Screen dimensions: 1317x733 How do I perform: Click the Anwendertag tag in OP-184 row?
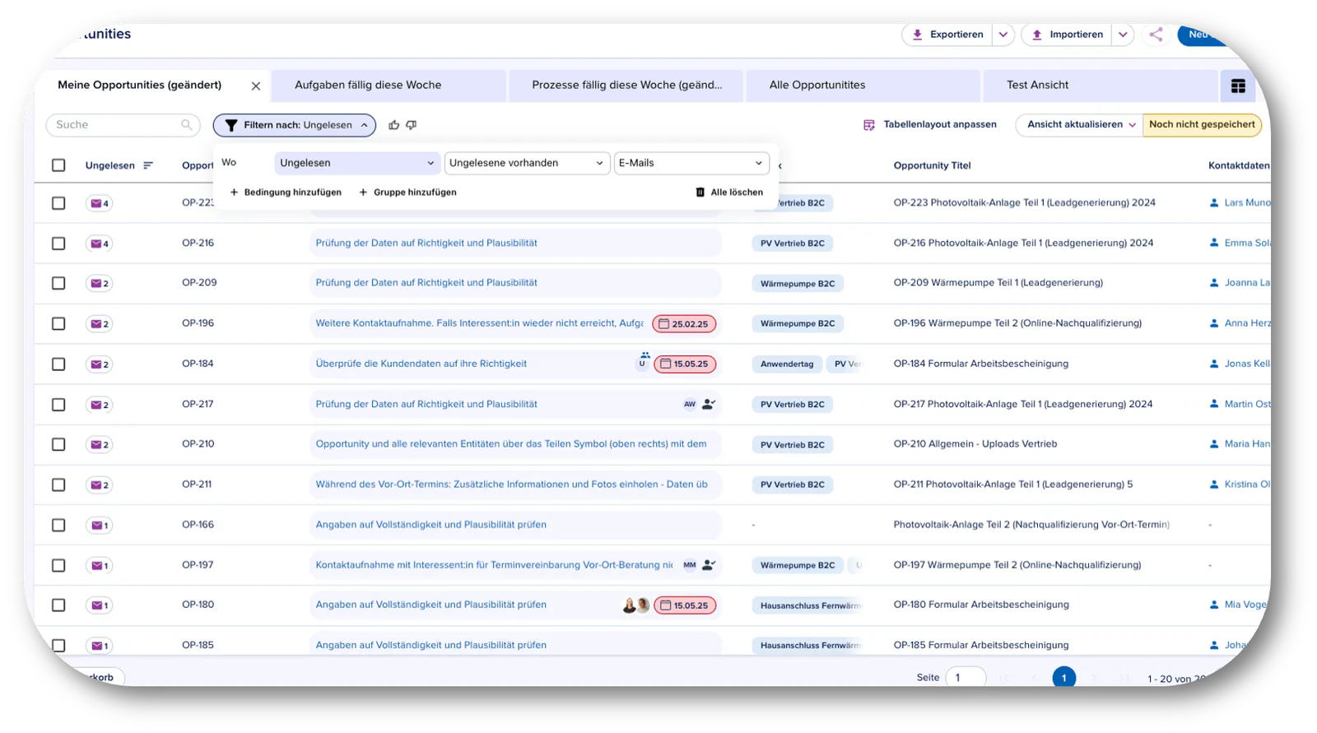point(787,364)
